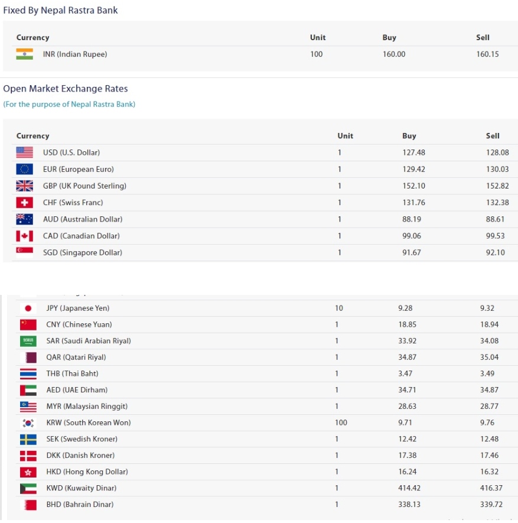The height and width of the screenshot is (523, 518).
Task: Select 'CAD (Canadian Dollar)' text
Action: click(82, 236)
